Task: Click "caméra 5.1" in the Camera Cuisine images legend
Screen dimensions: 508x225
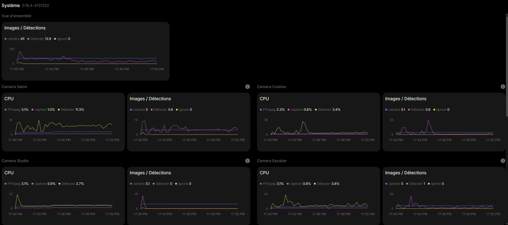Action: [395, 110]
